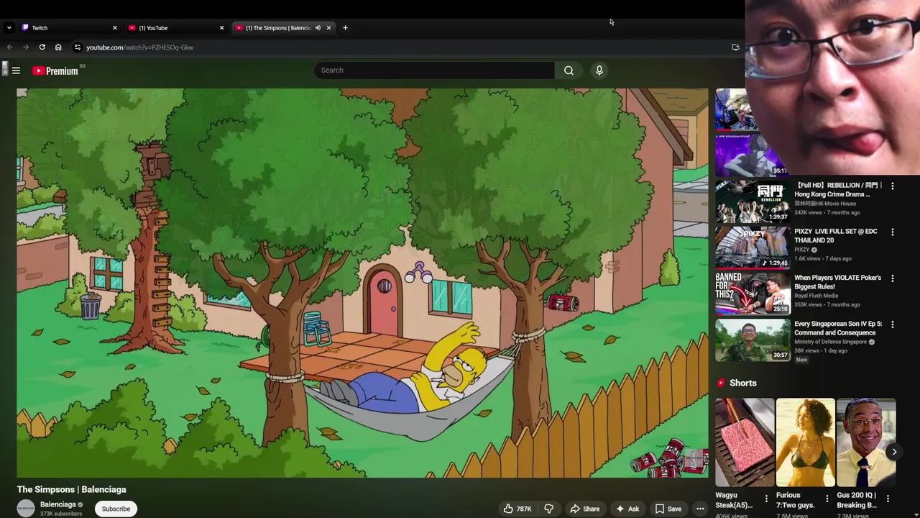Mute the Simpsons tab audio speaker icon

click(x=318, y=28)
